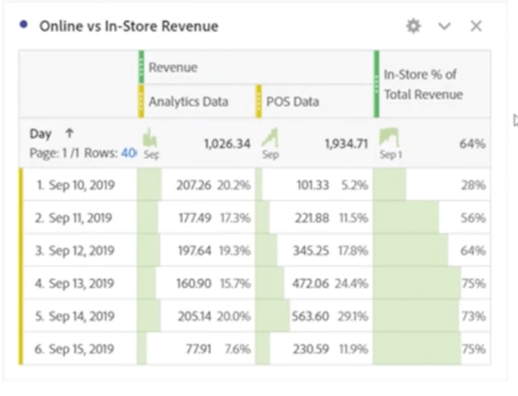Image resolution: width=518 pixels, height=396 pixels.
Task: Change the Rows count link value
Action: pyautogui.click(x=129, y=153)
